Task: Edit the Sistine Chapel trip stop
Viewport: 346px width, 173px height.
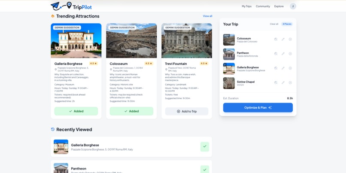Action: pos(283,82)
